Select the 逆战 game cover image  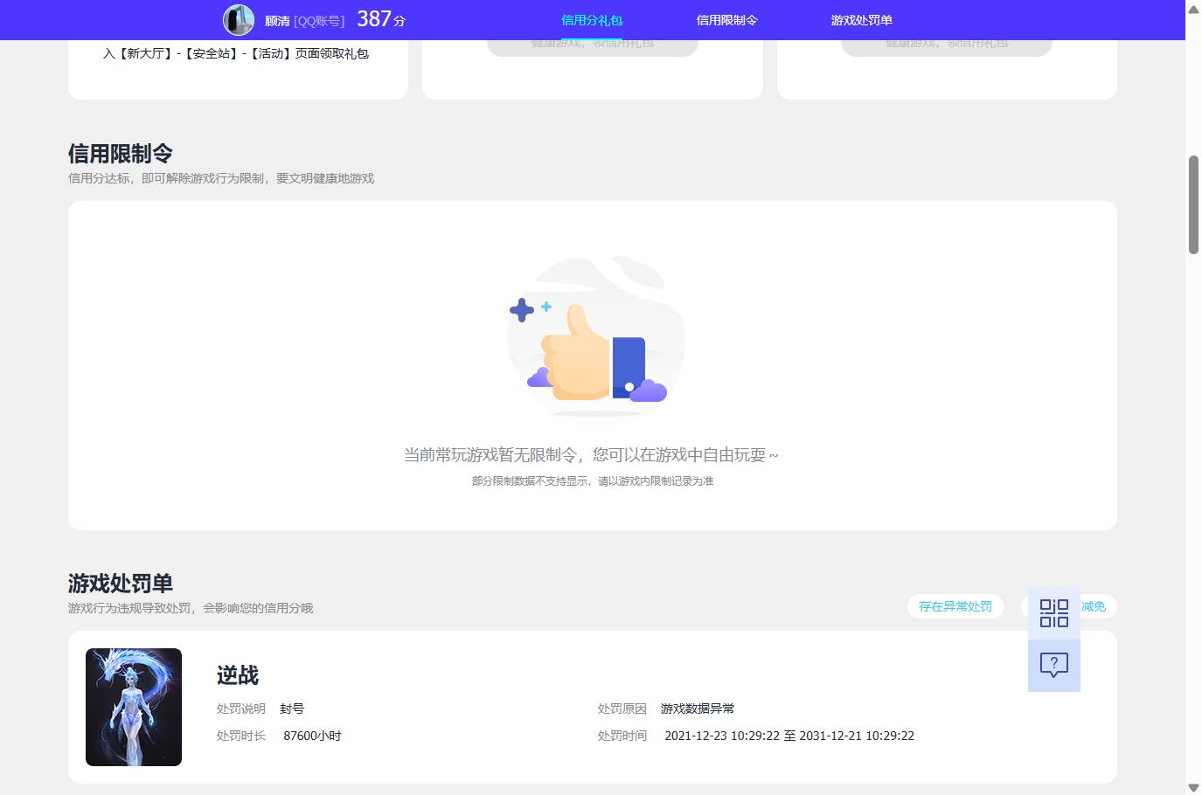coord(133,707)
